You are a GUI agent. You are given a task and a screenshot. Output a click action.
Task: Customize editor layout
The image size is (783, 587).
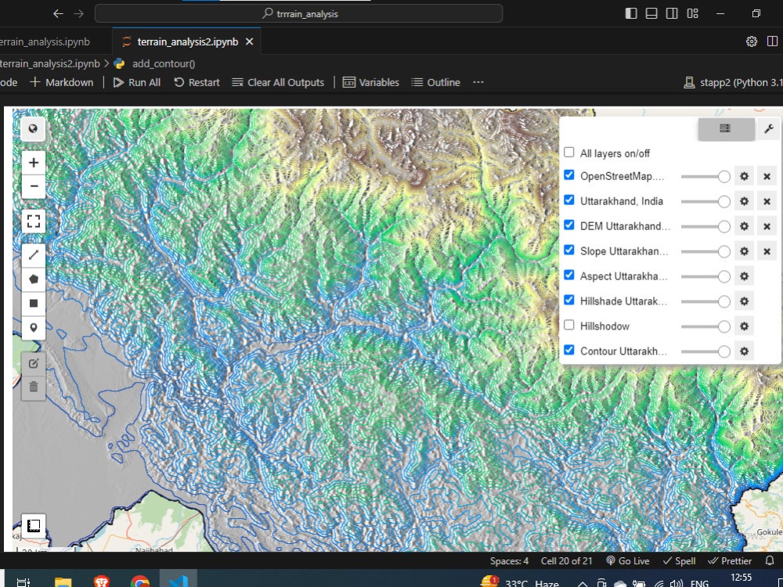(x=693, y=13)
